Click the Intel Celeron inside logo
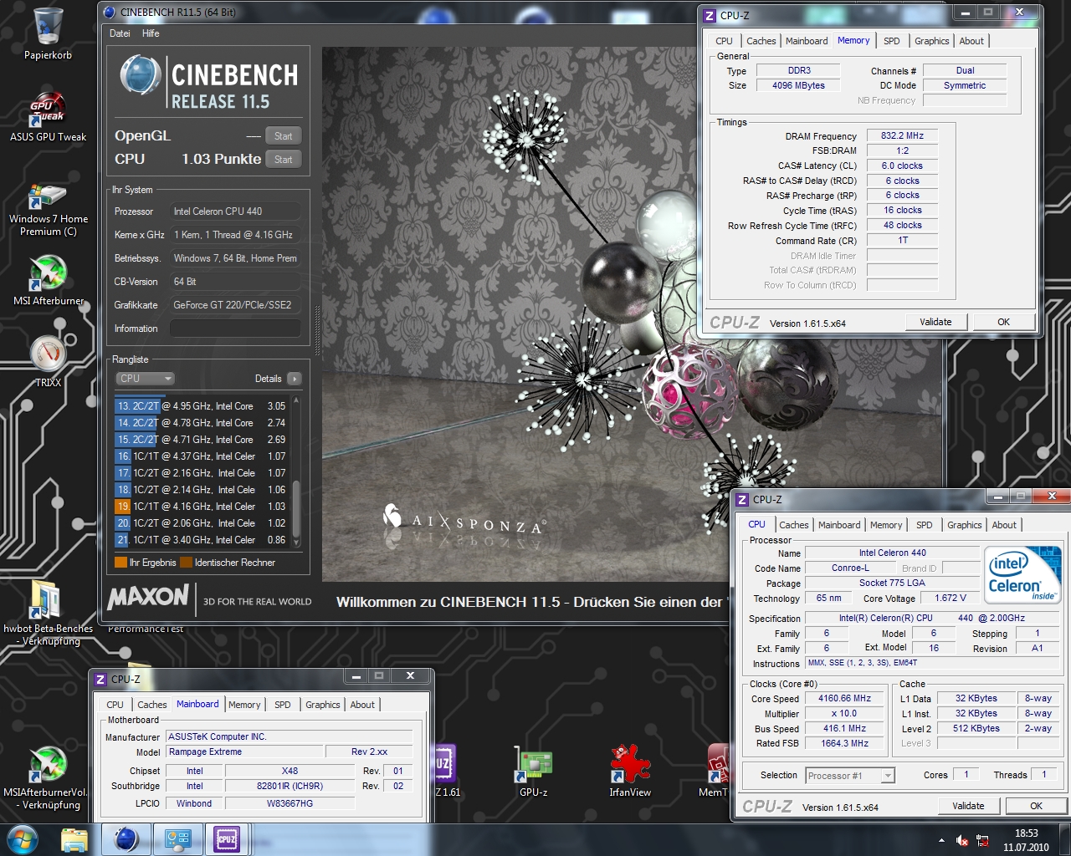 (x=1022, y=575)
